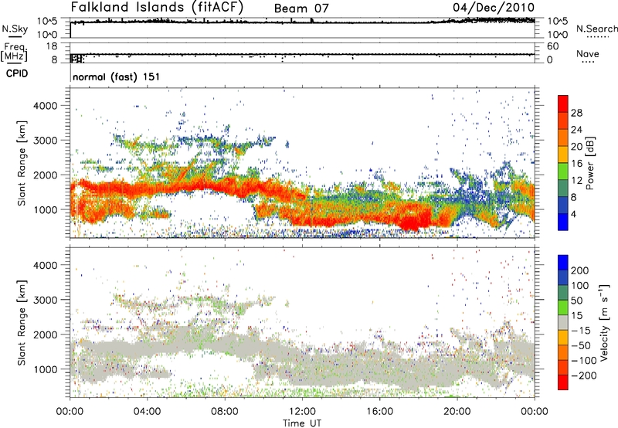Screen dimensions: 618x428
Task: Click the '3000' tick on the velocity panel axis
Action: pos(46,300)
